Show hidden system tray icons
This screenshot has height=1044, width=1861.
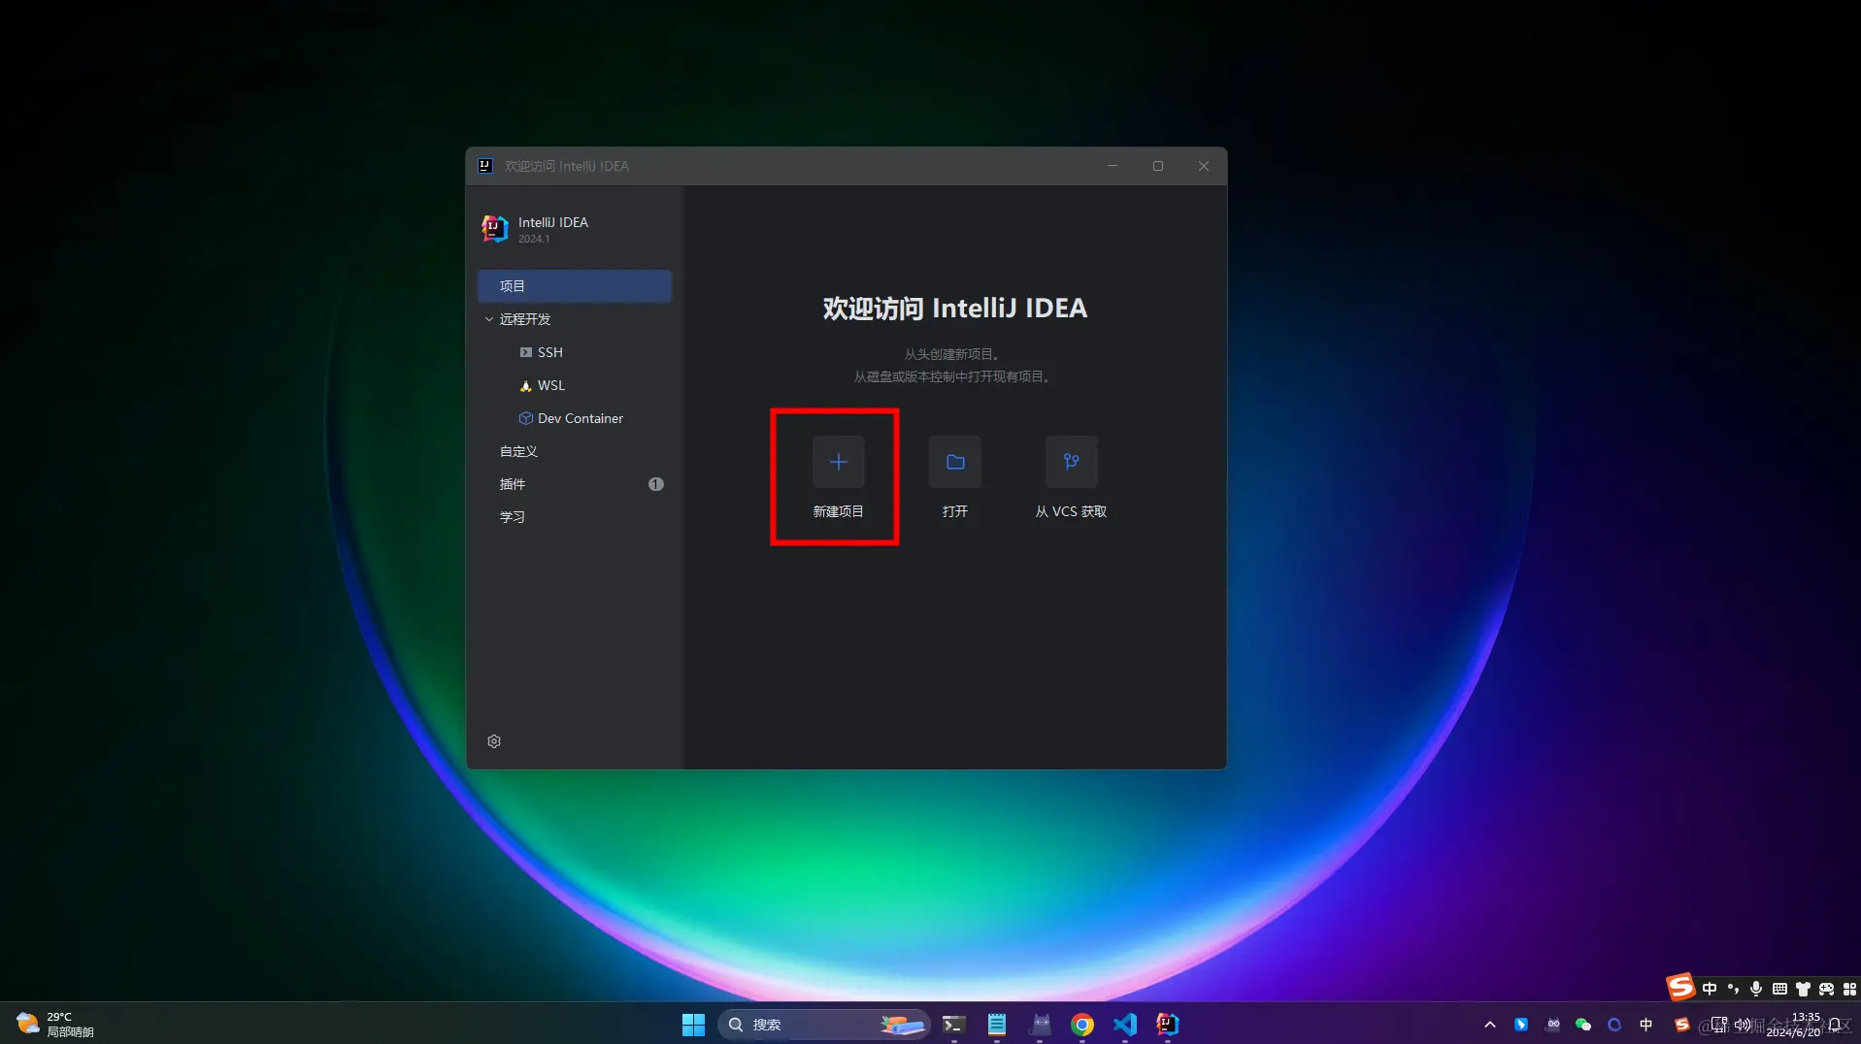point(1490,1025)
